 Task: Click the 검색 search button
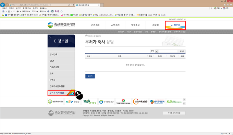(x=182, y=51)
